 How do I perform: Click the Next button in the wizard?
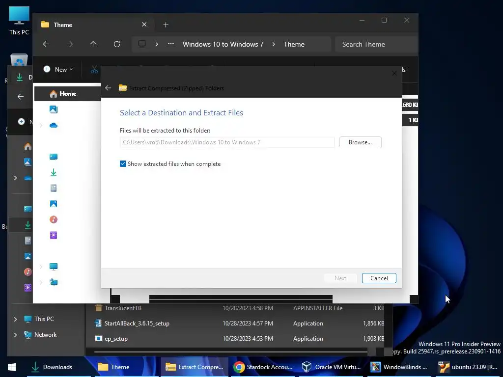pos(340,278)
